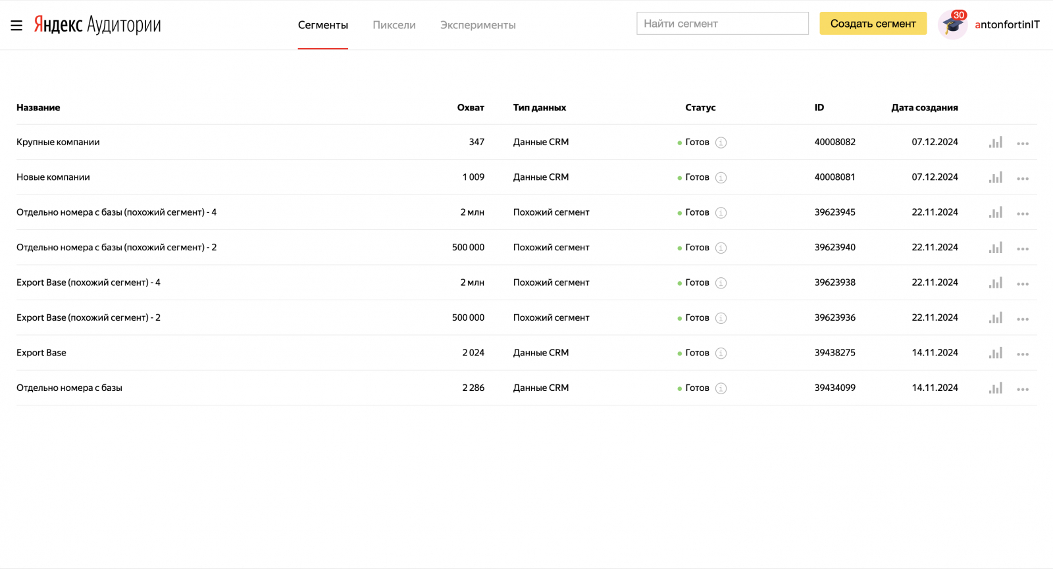Switch to the Пиксели tab

(x=394, y=25)
